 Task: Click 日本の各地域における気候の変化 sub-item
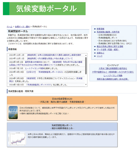pyautogui.click(x=113, y=41)
